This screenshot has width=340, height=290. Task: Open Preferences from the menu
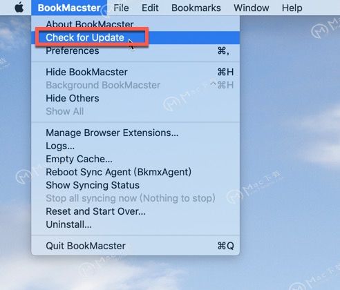point(135,50)
